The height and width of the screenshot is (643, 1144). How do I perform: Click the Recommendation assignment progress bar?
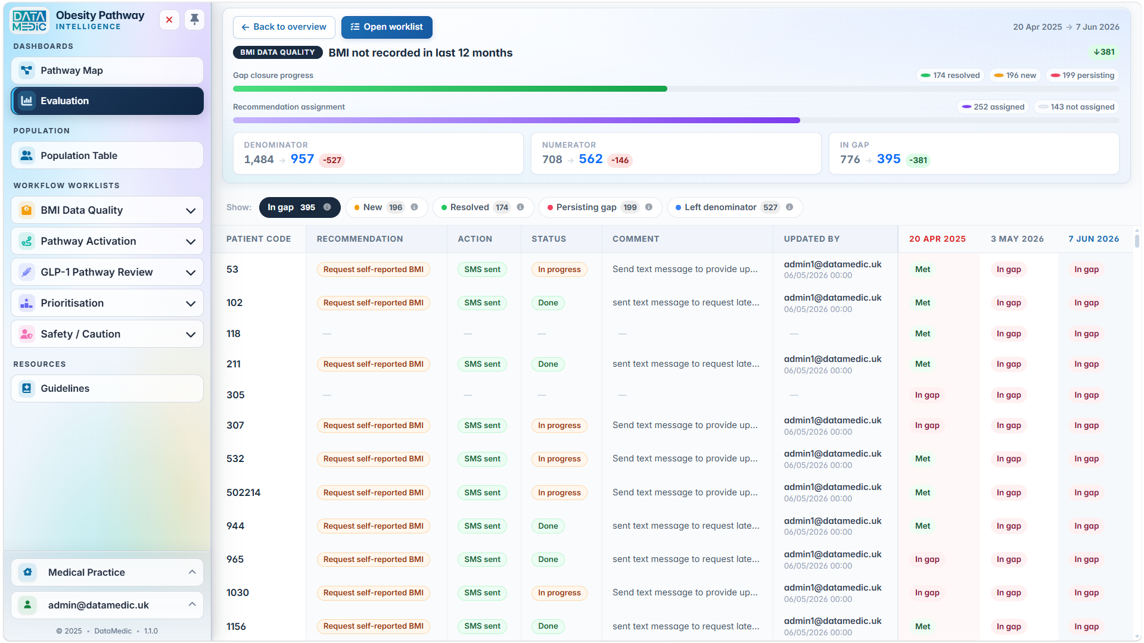tap(676, 120)
